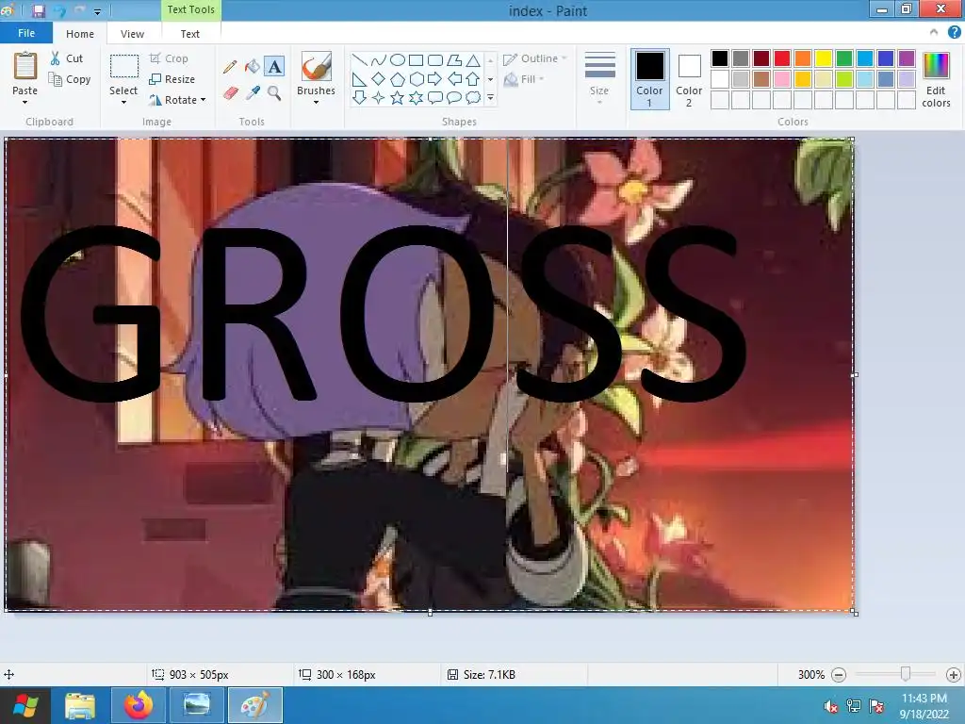
Task: Select the Pencil tool
Action: pos(230,67)
